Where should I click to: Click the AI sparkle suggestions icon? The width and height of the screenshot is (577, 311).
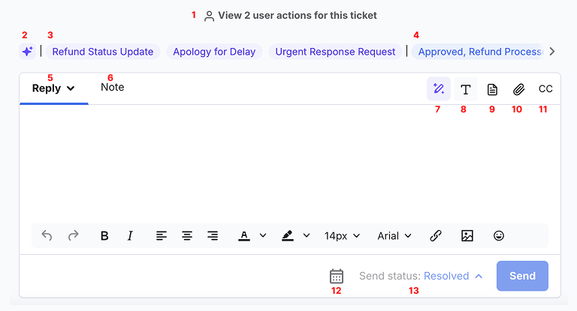28,52
